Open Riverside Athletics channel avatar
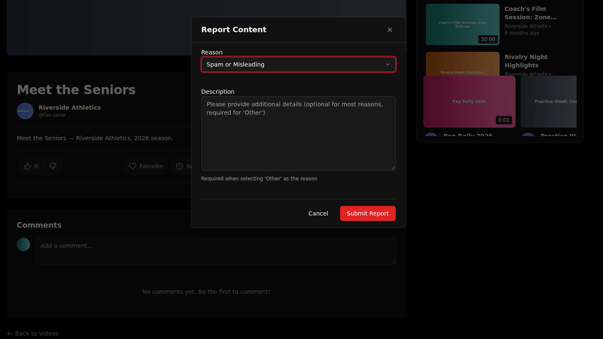The width and height of the screenshot is (603, 339). (x=25, y=111)
